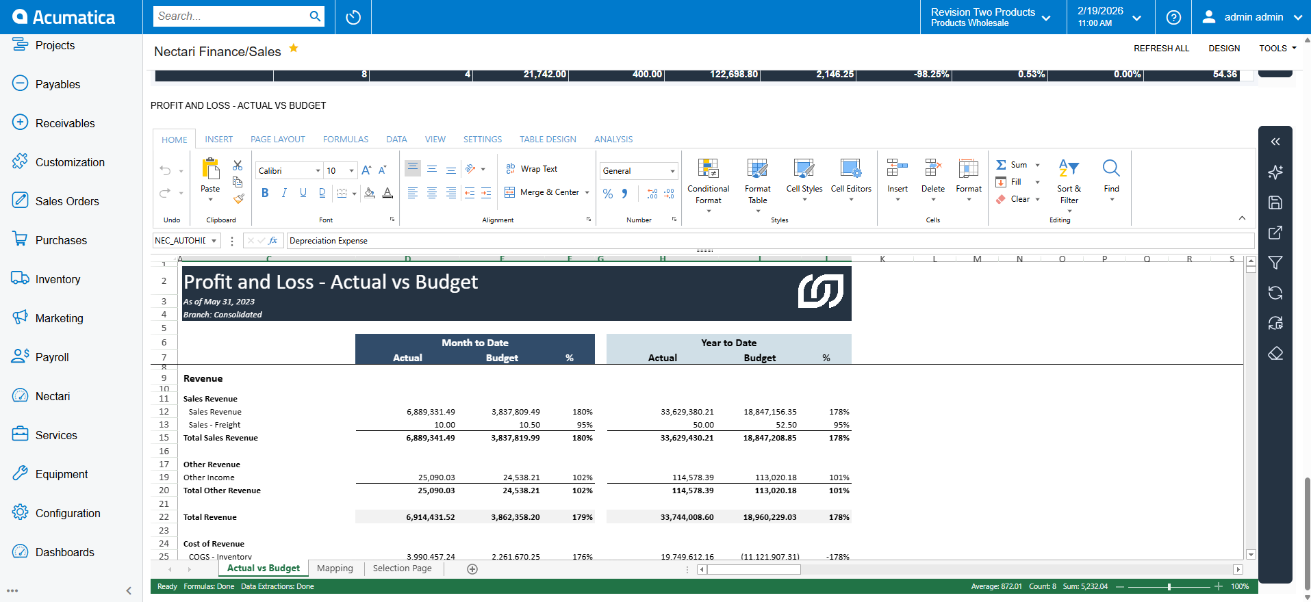The width and height of the screenshot is (1311, 602).
Task: Apply percent style number format
Action: pos(607,194)
